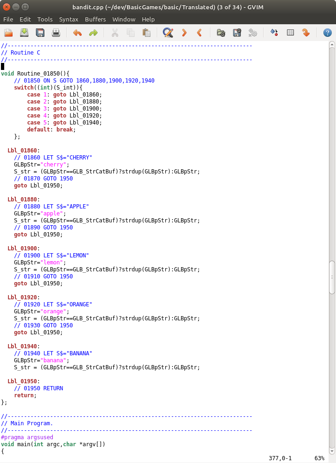Click the scrollbar up arrow
Viewport: 336px width, 463px height.
pyautogui.click(x=332, y=45)
